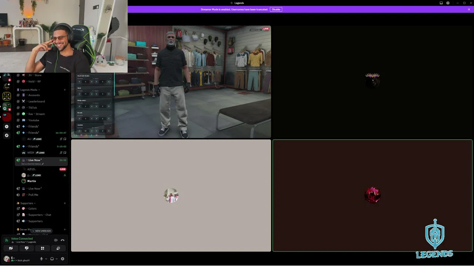Open the server folder with badge 2
This screenshot has height=266, width=474.
pyautogui.click(x=6, y=77)
